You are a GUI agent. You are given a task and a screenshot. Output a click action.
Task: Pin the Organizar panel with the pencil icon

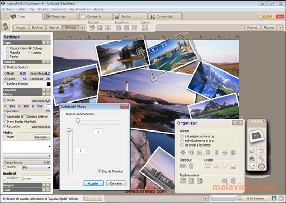235,123
